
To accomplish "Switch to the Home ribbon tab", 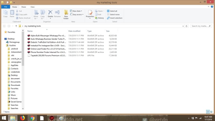I will 15,7.
